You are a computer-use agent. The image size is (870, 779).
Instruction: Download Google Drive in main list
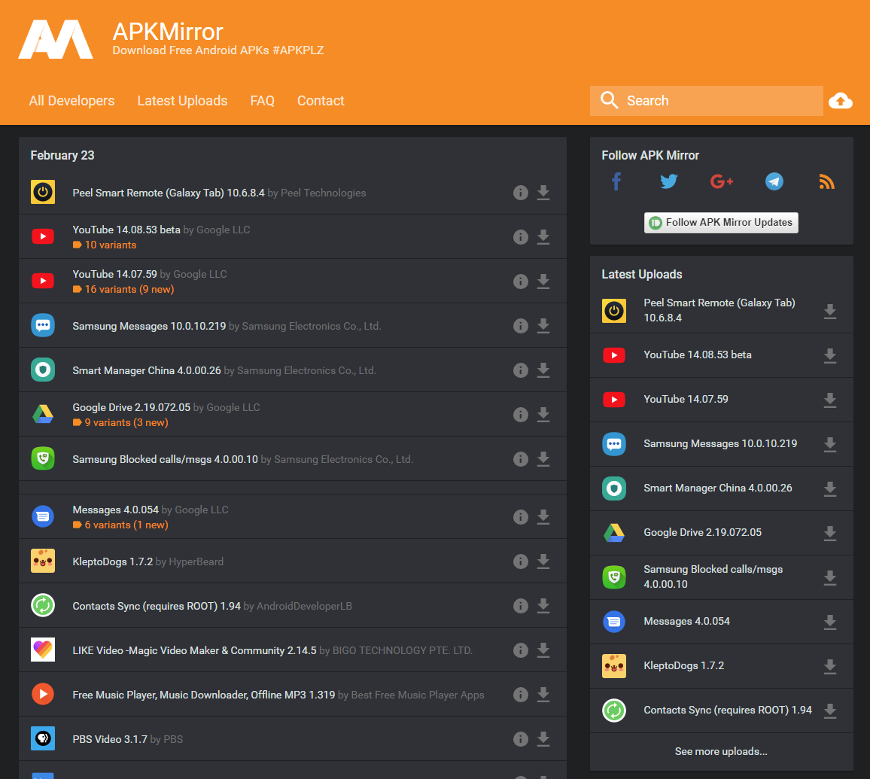(543, 415)
